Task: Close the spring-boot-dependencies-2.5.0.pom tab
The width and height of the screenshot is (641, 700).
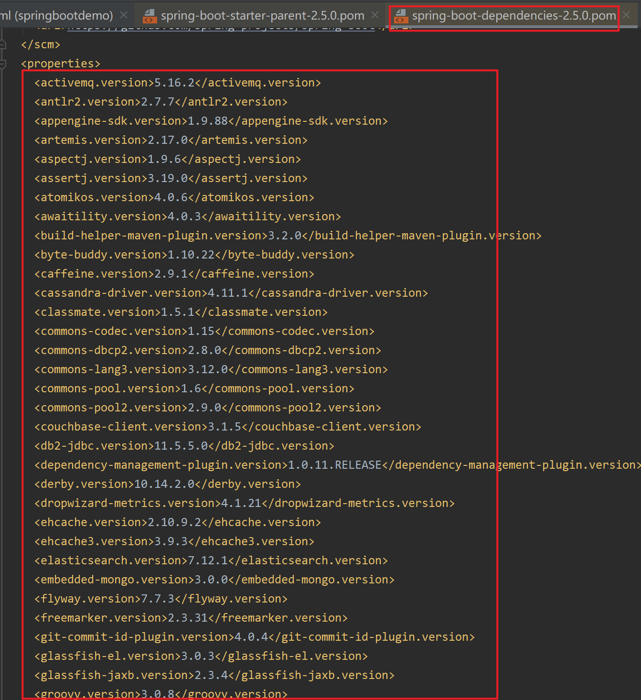Action: coord(627,15)
